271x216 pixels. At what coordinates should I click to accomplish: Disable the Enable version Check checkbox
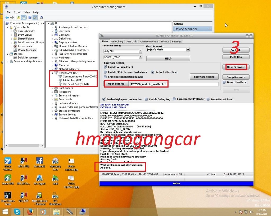(x=105, y=67)
